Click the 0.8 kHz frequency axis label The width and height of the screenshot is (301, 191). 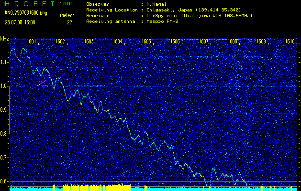tap(3, 134)
